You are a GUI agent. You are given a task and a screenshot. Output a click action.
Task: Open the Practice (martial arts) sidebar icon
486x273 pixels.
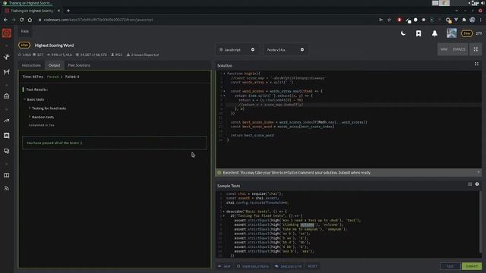tap(7, 57)
